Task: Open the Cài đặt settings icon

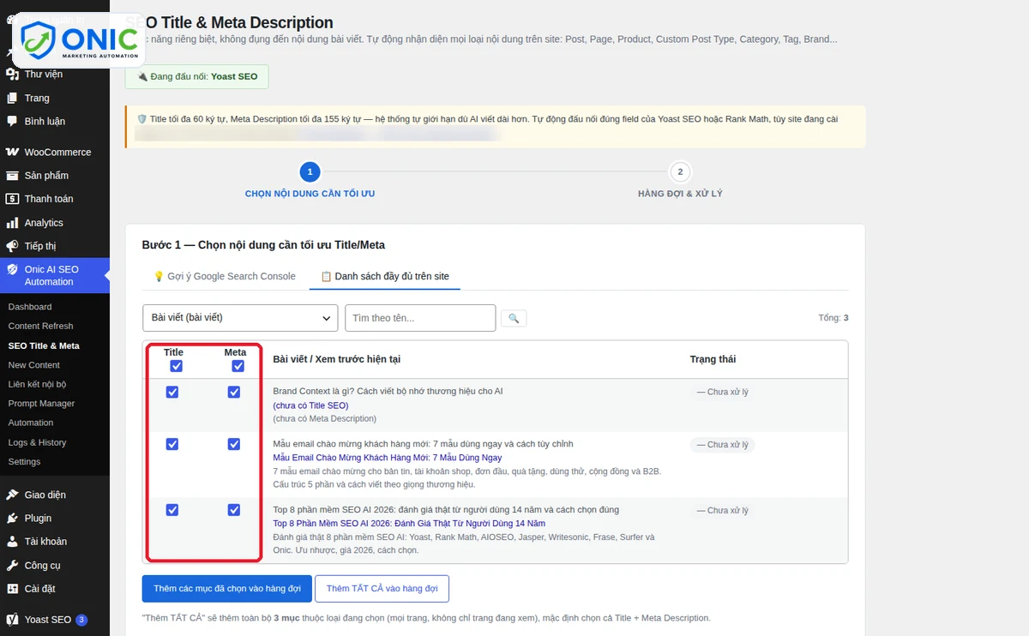Action: coord(12,589)
